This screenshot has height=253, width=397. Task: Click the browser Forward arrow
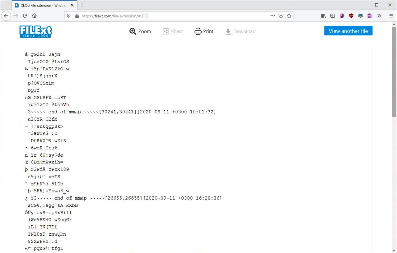(x=16, y=16)
